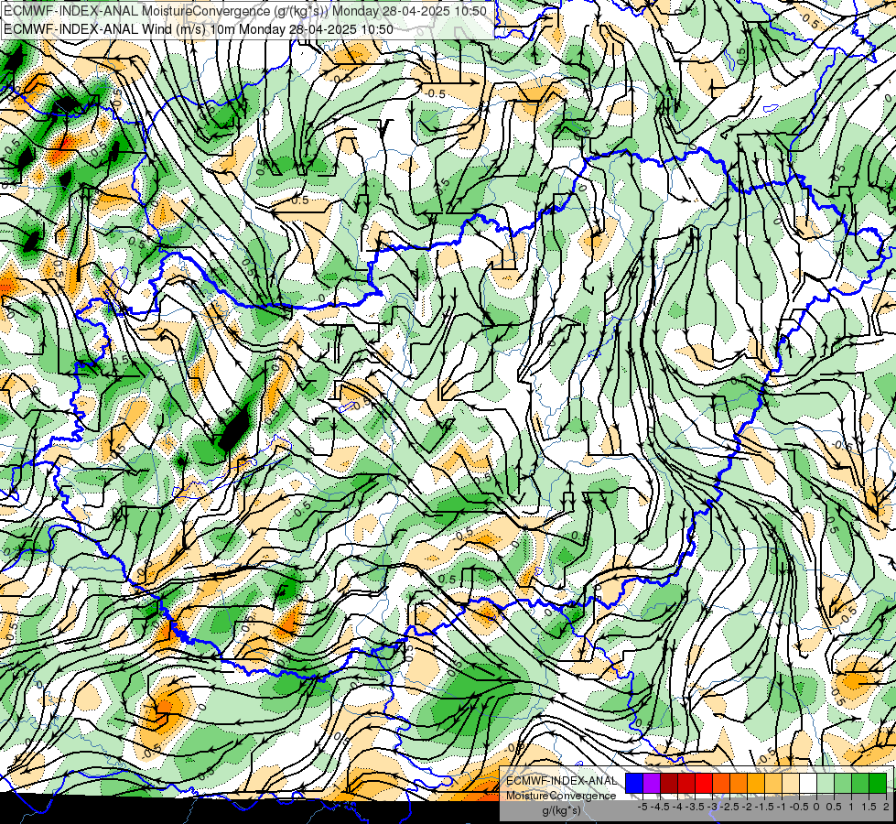Select the blue legend swatch below -5
This screenshot has width=896, height=824.
[634, 784]
